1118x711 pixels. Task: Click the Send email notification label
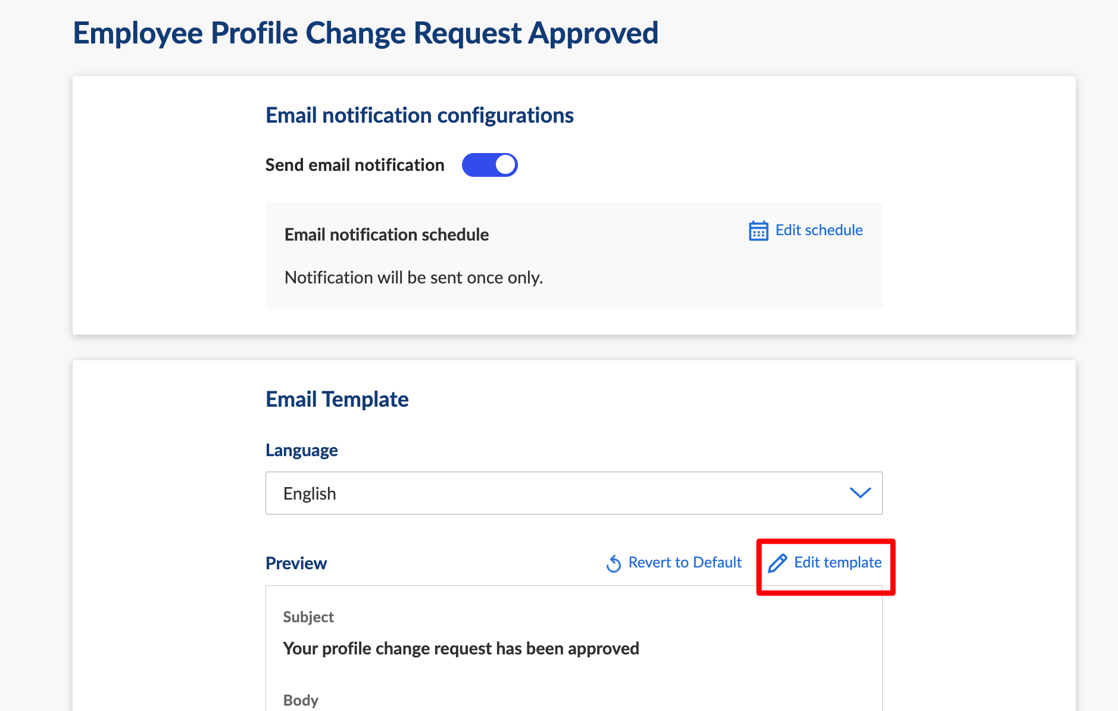point(355,165)
